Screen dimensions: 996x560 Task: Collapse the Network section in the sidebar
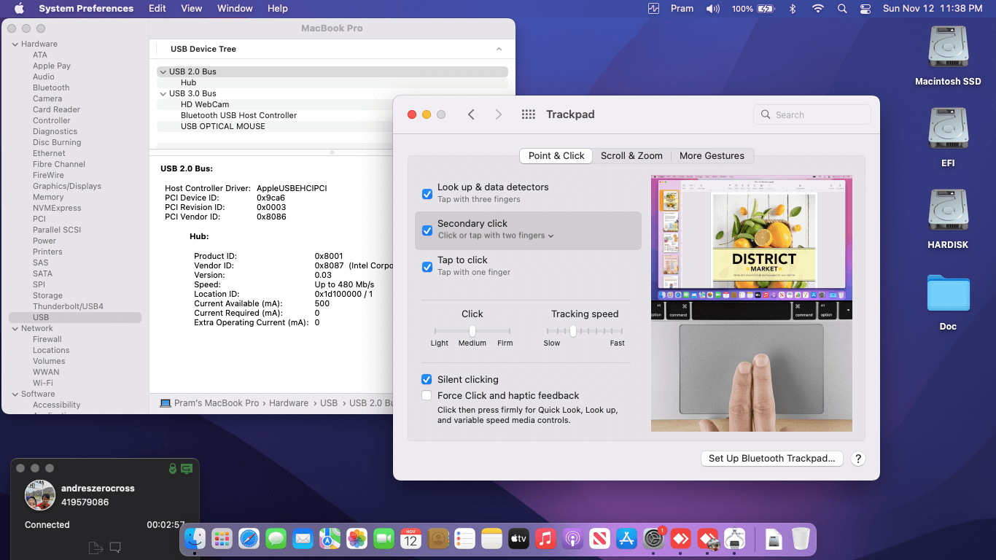tap(15, 328)
